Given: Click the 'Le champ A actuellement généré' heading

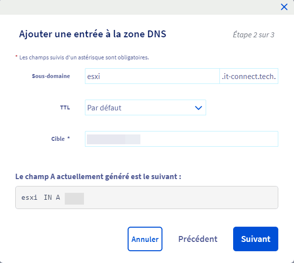Looking at the screenshot, I should click(x=98, y=177).
